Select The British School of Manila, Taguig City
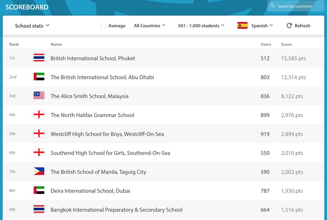This screenshot has height=220, width=327. 98,172
